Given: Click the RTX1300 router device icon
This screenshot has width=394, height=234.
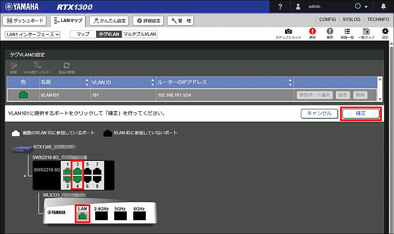Looking at the screenshot, I should [x=23, y=149].
